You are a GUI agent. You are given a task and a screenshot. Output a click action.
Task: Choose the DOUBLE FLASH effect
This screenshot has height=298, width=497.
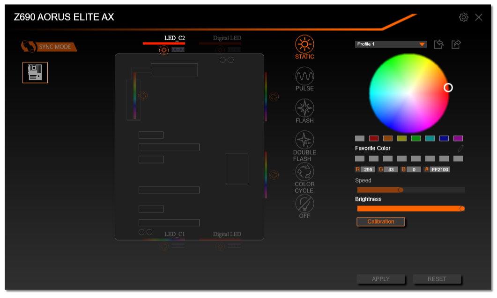coord(304,146)
